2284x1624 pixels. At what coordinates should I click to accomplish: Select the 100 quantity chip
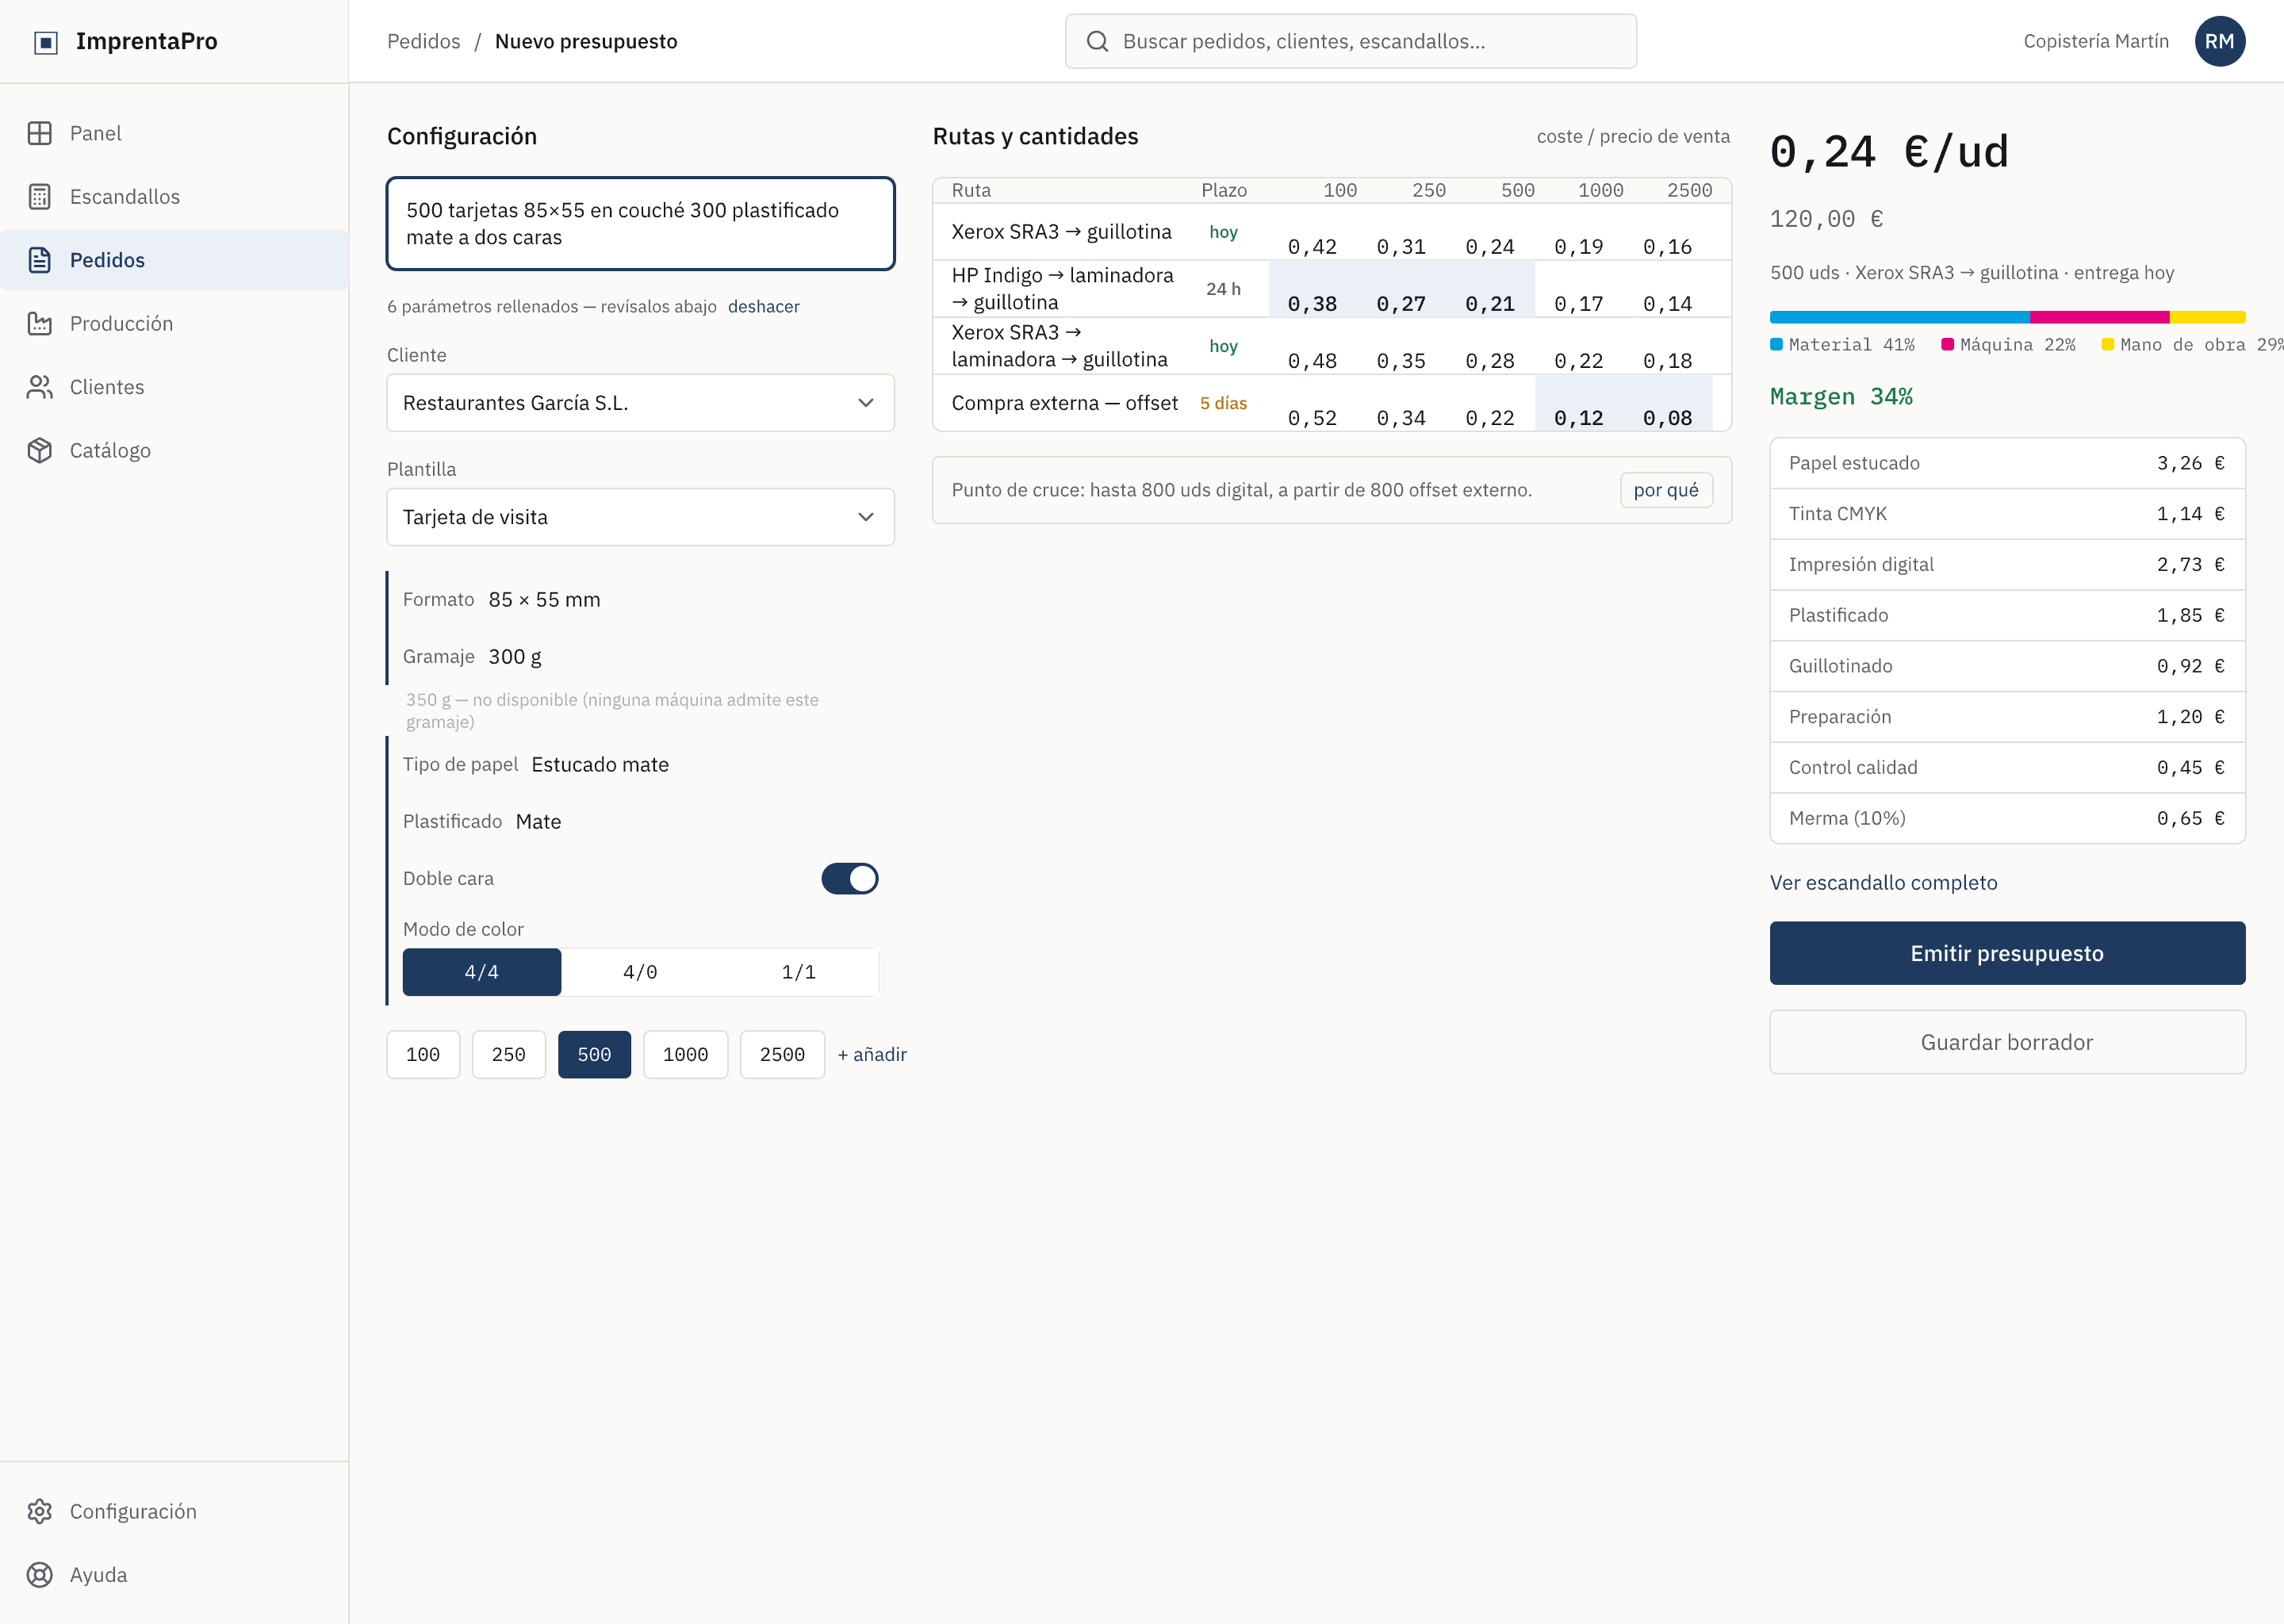coord(423,1054)
